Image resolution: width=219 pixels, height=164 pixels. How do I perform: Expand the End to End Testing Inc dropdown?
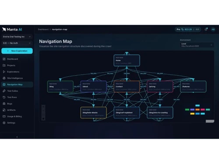[17, 37]
